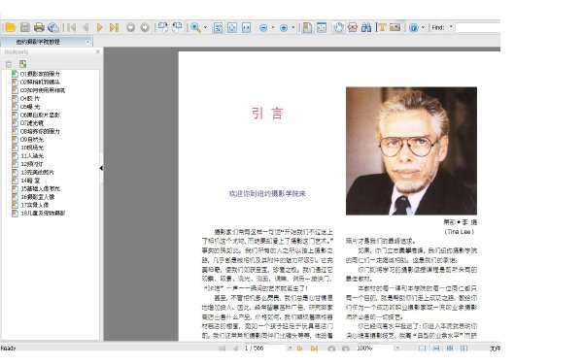Jump to last page from status bar

tap(314, 348)
